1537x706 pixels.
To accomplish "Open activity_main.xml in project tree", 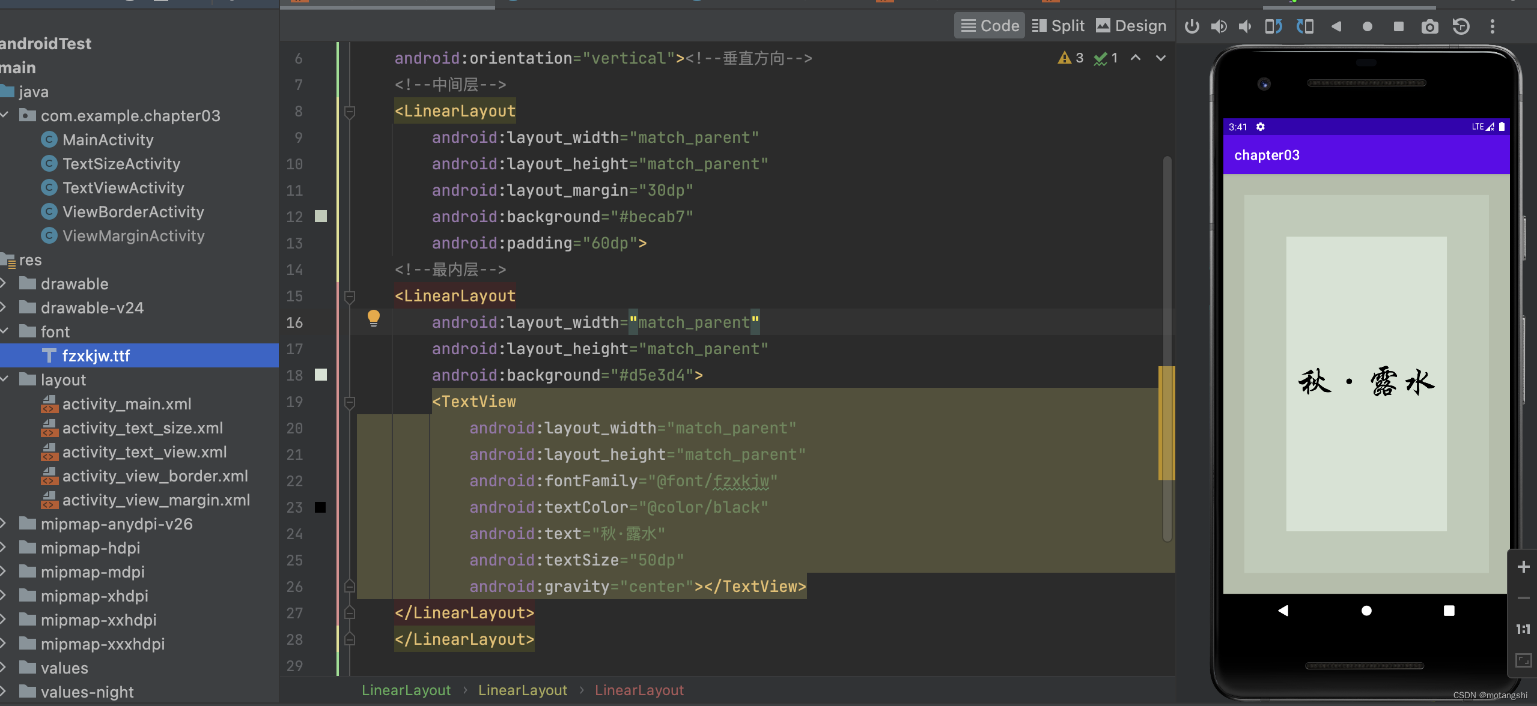I will [x=126, y=404].
